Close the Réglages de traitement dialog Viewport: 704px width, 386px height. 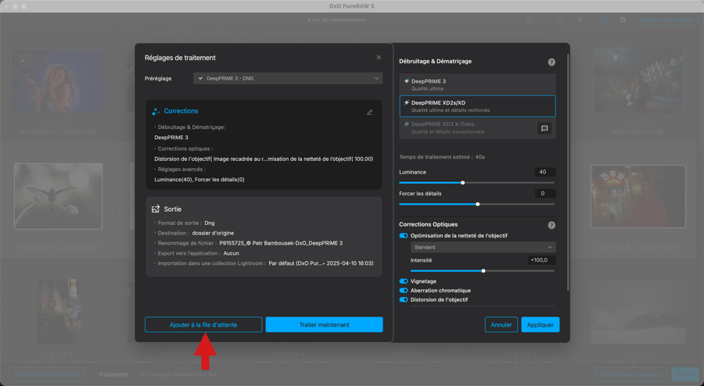[x=379, y=57]
